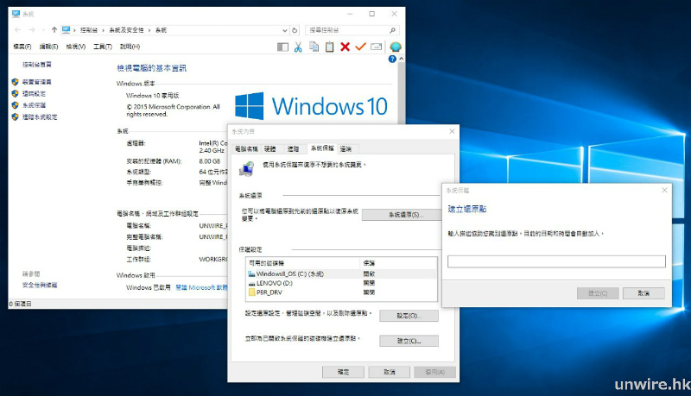Image resolution: width=691 pixels, height=396 pixels.
Task: Click the 控制台 breadcrumb segment
Action: click(89, 30)
